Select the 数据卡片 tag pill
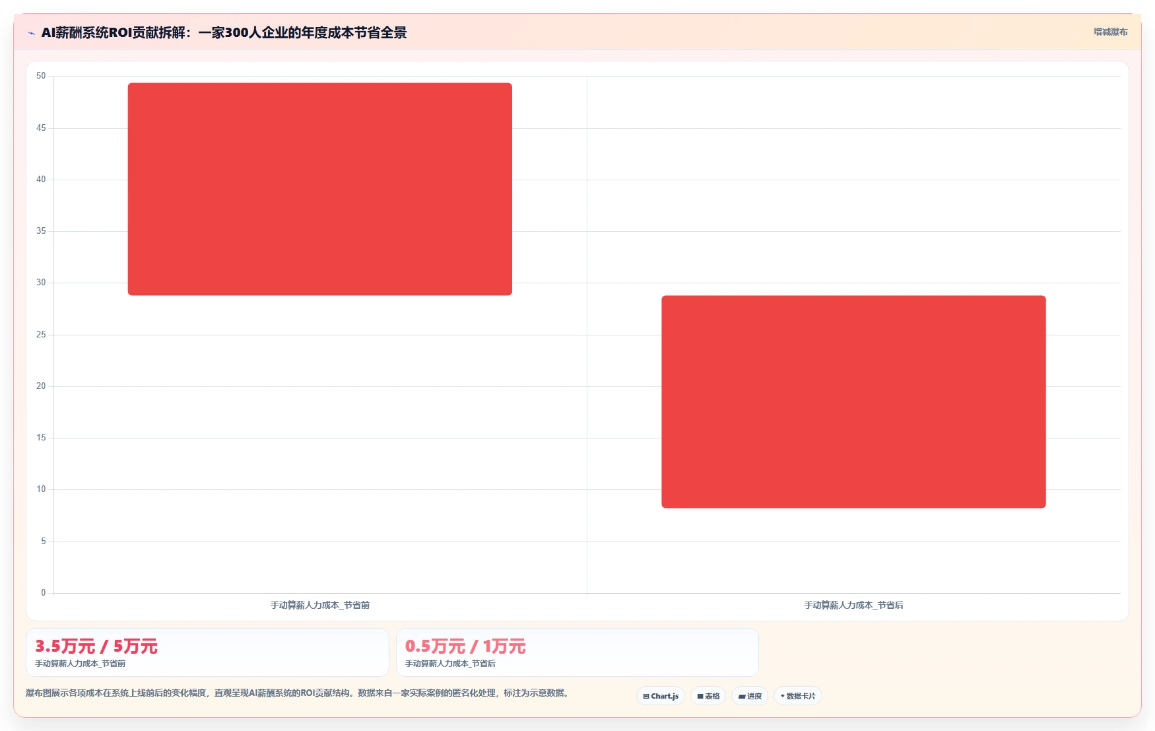 798,696
